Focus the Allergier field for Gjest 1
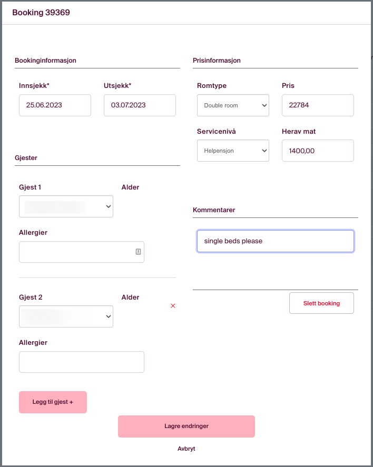Screen dimensions: 373x467 82,252
